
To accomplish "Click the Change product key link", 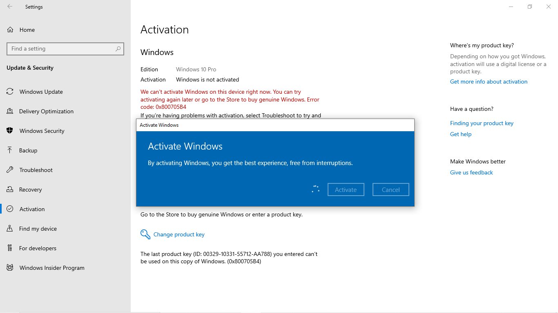I will tap(179, 234).
